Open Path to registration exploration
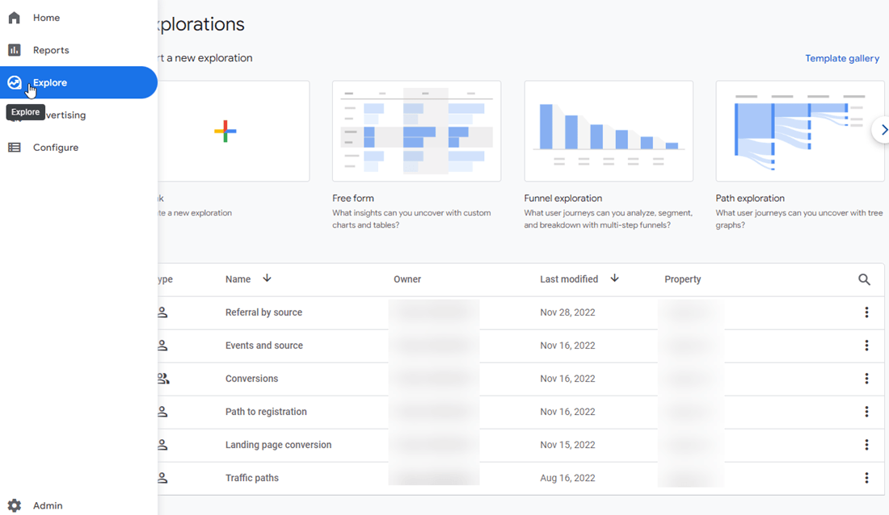Viewport: 889px width, 515px height. [266, 412]
